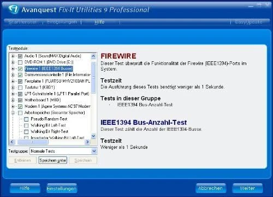Viewport: 273px width, 197px height.
Task: Open the Einstellungen menu at top
Action: 62,22
